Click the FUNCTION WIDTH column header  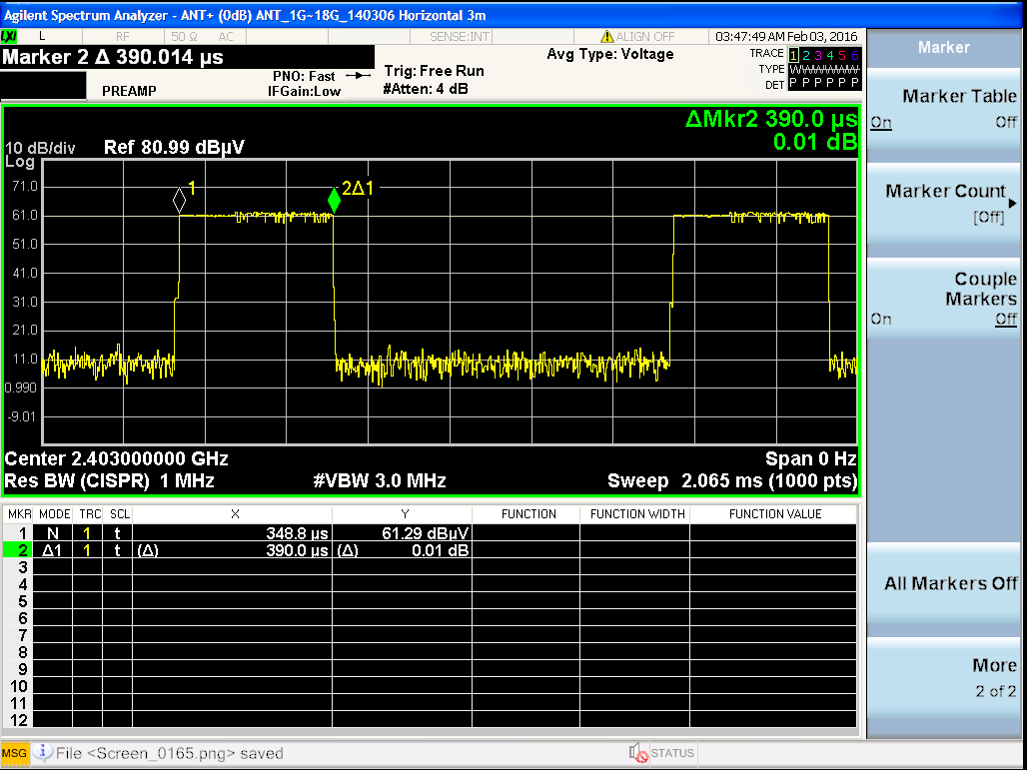[x=637, y=514]
